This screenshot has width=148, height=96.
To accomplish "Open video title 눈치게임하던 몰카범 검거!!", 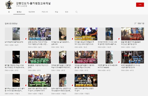I will (14, 42).
